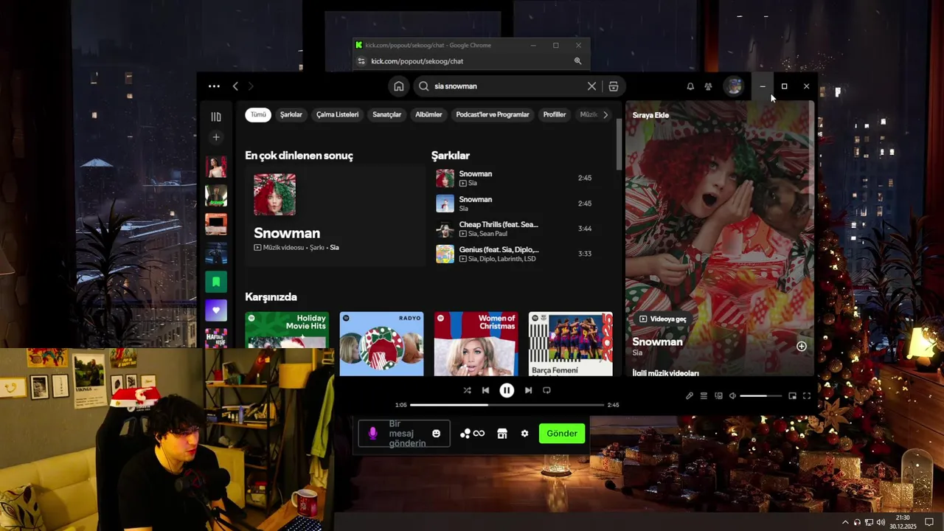Select the Şarkılar filter chip
Screen dimensions: 944x531
291,114
